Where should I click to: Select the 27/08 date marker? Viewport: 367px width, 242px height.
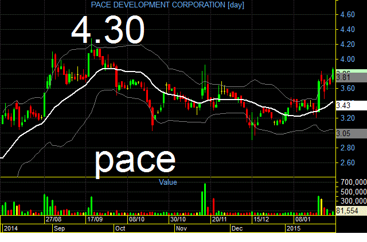click(x=53, y=219)
